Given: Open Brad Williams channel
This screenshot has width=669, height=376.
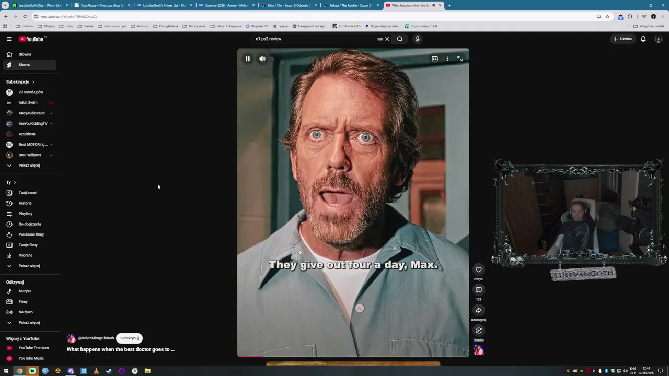Looking at the screenshot, I should tap(29, 155).
